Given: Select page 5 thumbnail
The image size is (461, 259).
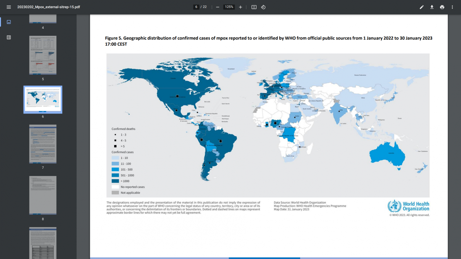Looking at the screenshot, I should pyautogui.click(x=43, y=55).
